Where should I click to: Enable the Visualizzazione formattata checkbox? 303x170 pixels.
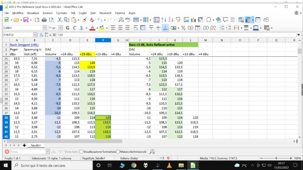[x=81, y=151]
